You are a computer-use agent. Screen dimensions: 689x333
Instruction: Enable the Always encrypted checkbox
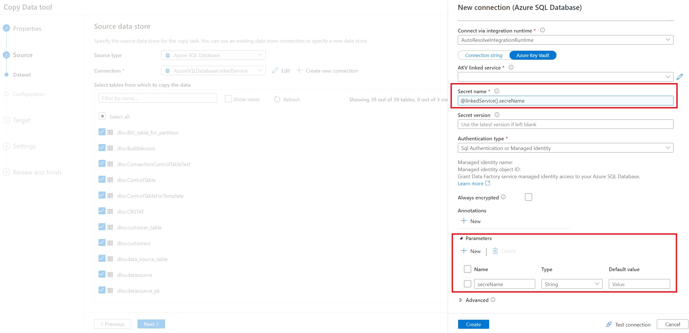528,197
